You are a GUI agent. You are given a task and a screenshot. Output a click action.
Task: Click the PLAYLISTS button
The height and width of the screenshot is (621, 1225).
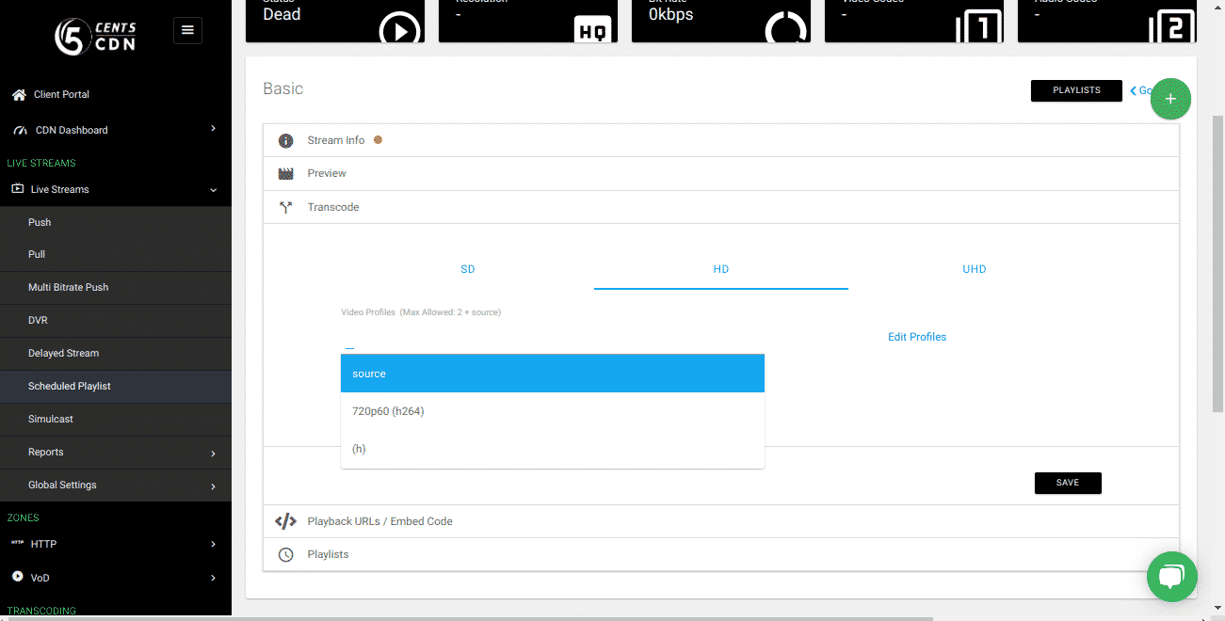pyautogui.click(x=1076, y=90)
